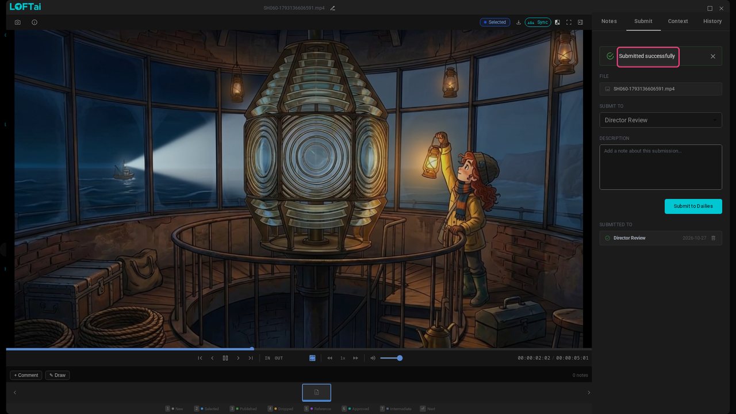Seek on the video progress bar

click(298, 349)
